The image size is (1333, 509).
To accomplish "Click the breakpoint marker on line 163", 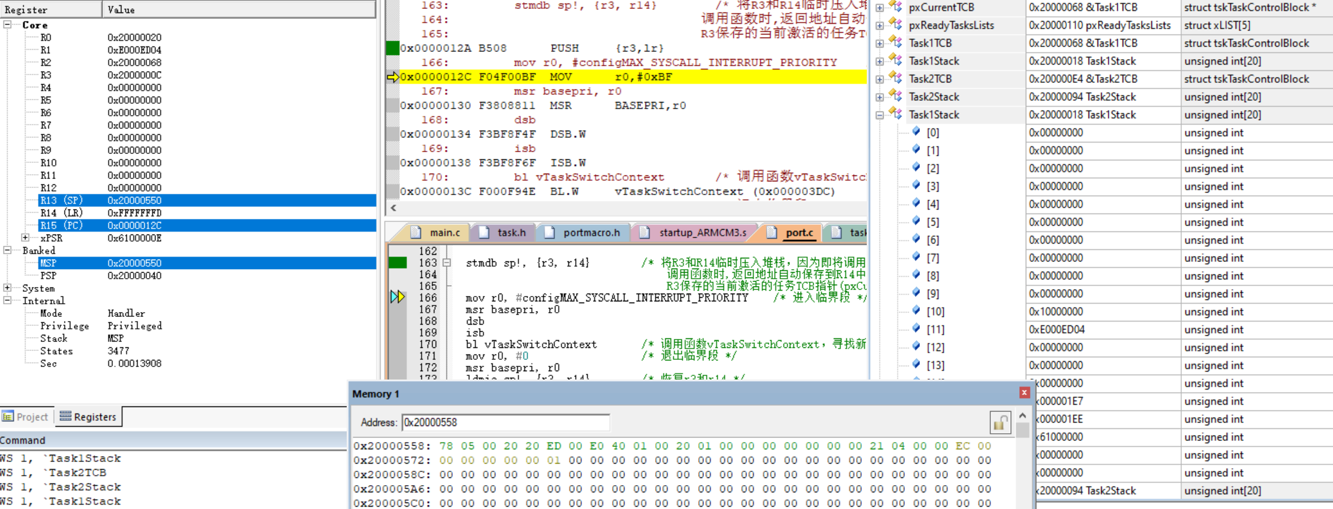I will coord(397,263).
